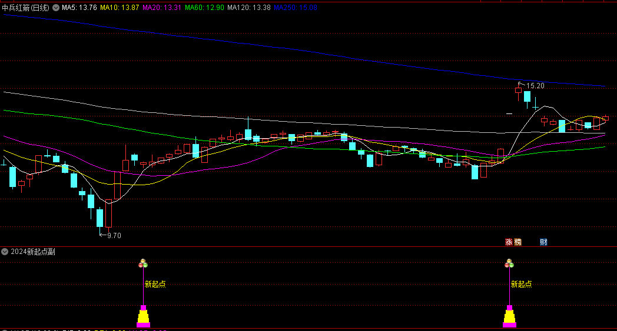The image size is (617, 331).
Task: Click the blue MA250: 15.08 label
Action: pos(296,8)
